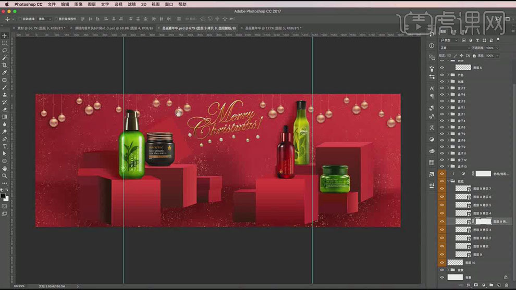Viewport: 516px width, 290px height.
Task: Toggle the 显示变换控件 checkbox
Action: (x=56, y=19)
